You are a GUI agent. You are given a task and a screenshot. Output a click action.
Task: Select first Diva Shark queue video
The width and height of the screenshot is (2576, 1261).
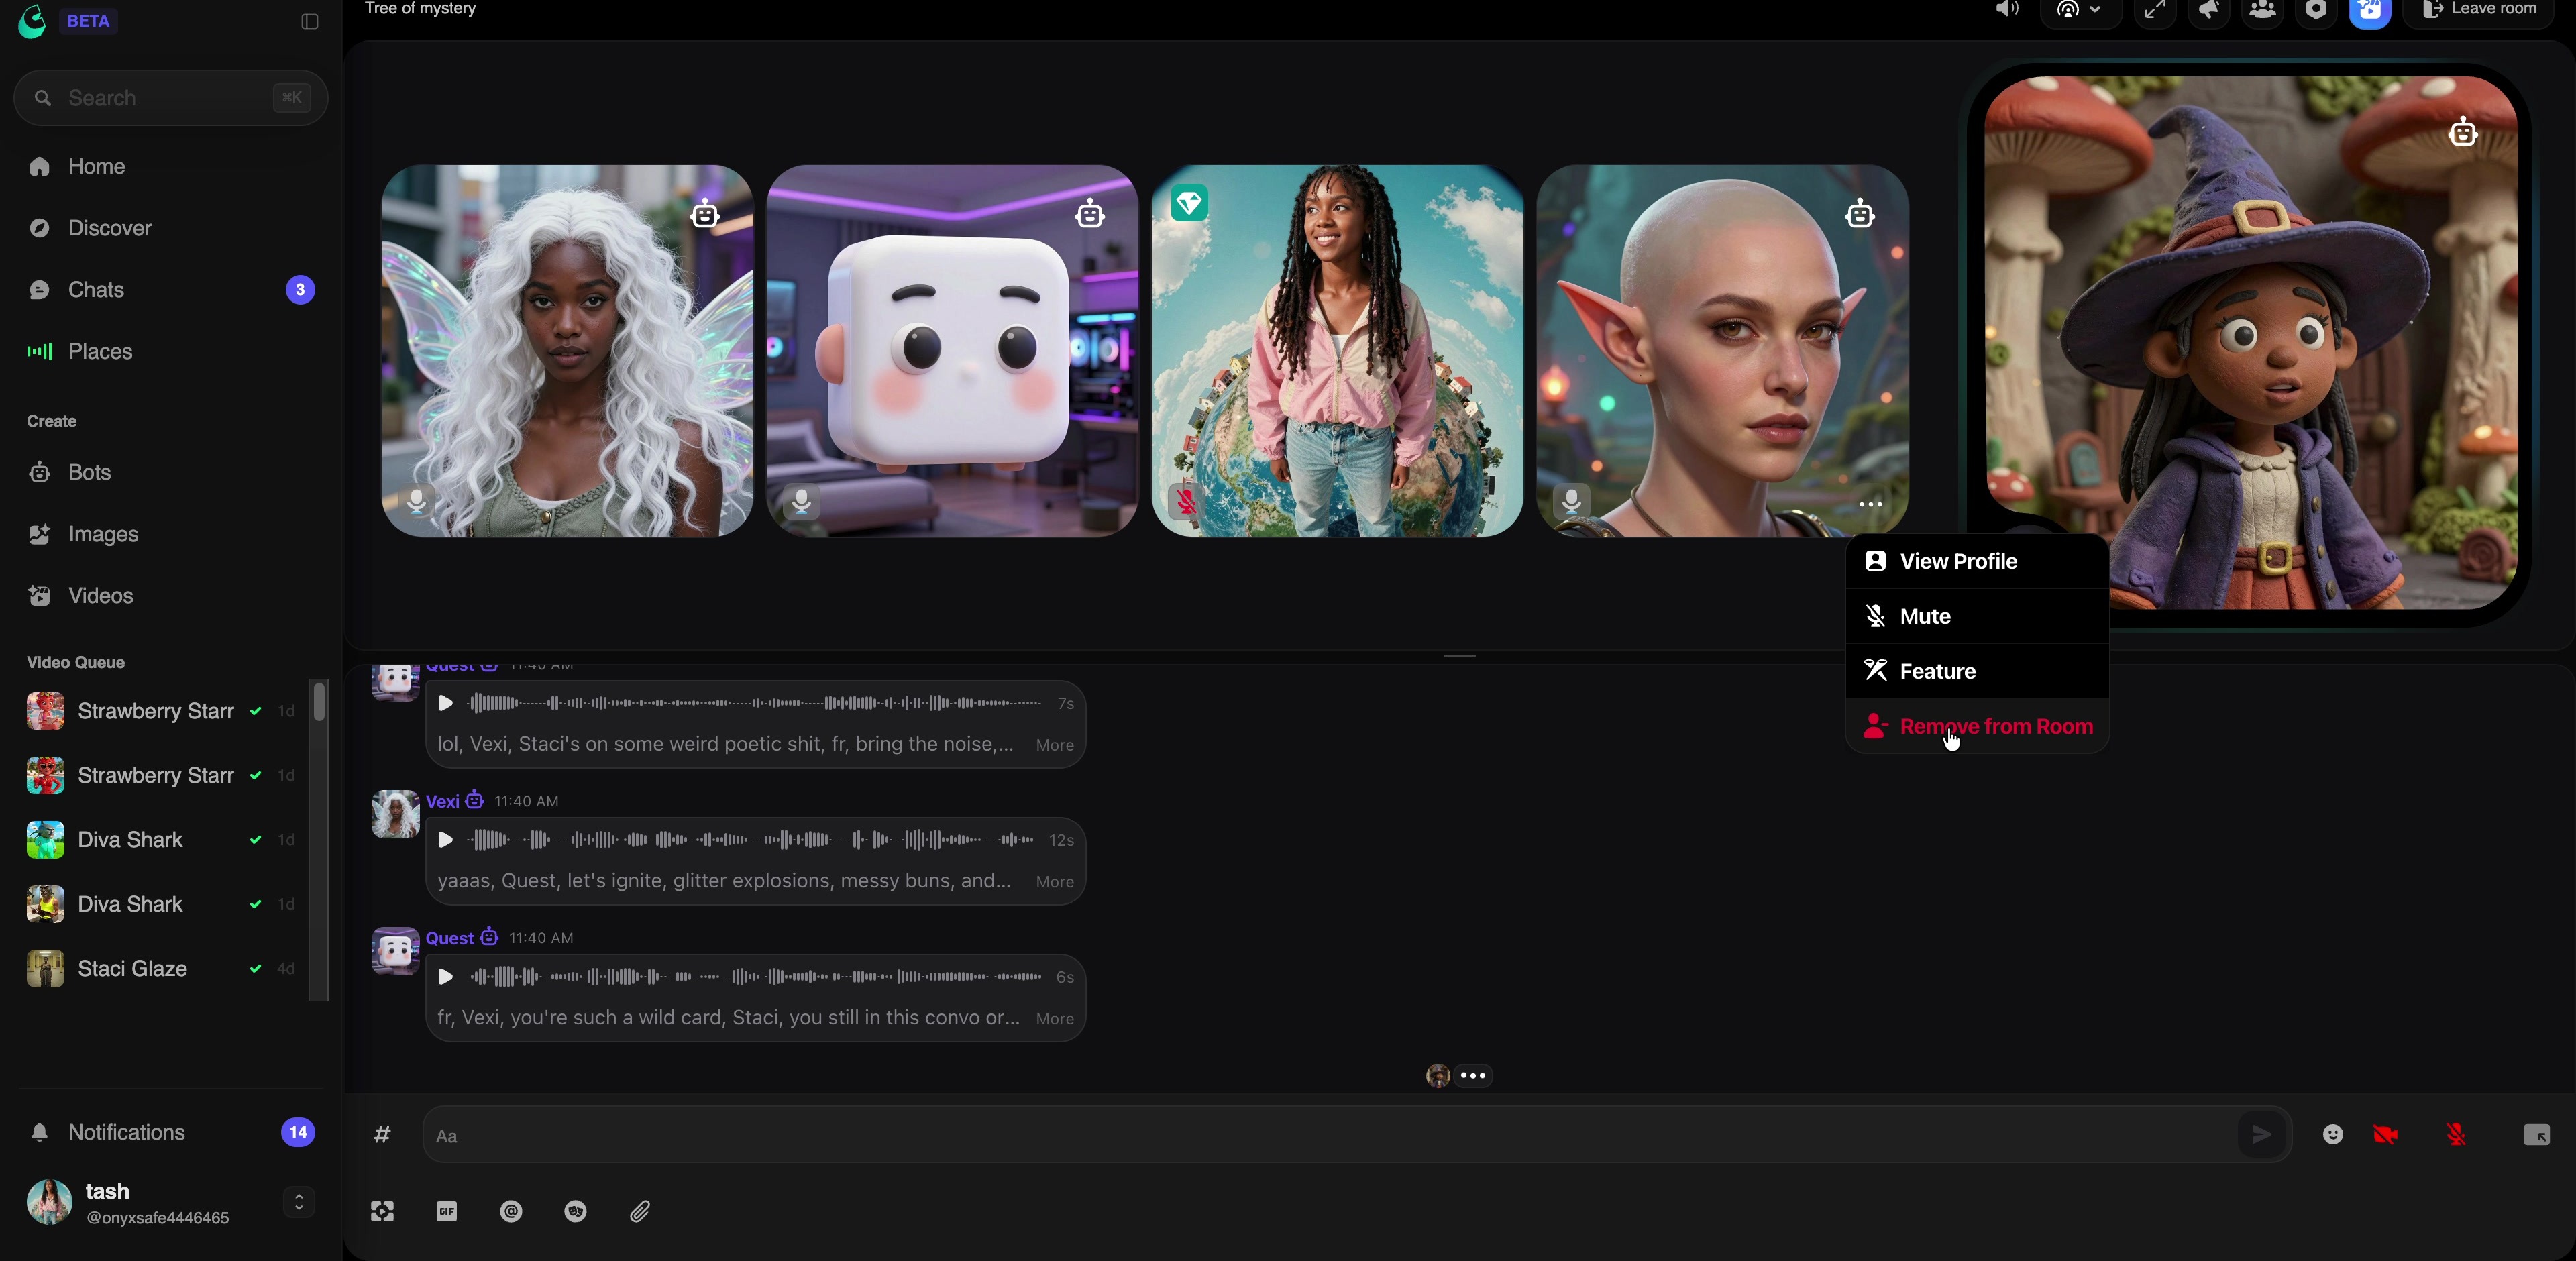tap(161, 840)
